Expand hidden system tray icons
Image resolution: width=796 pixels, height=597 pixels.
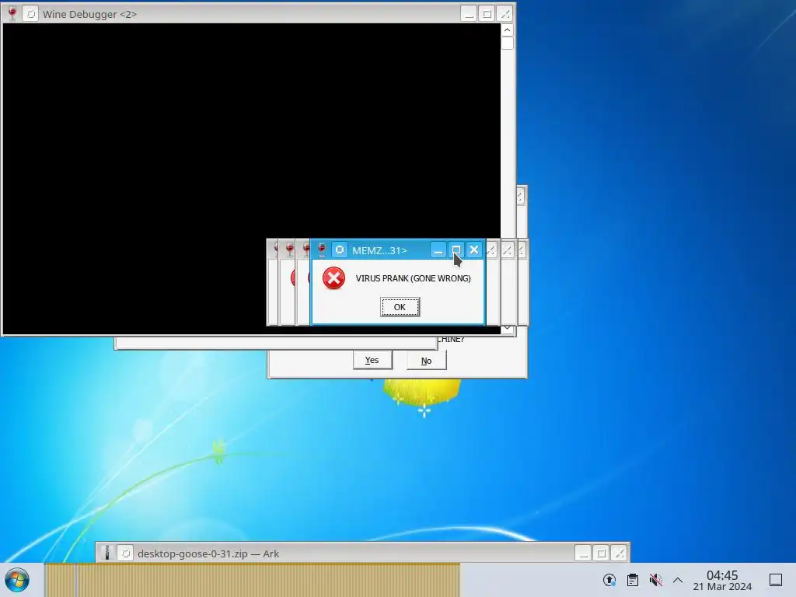click(x=678, y=580)
